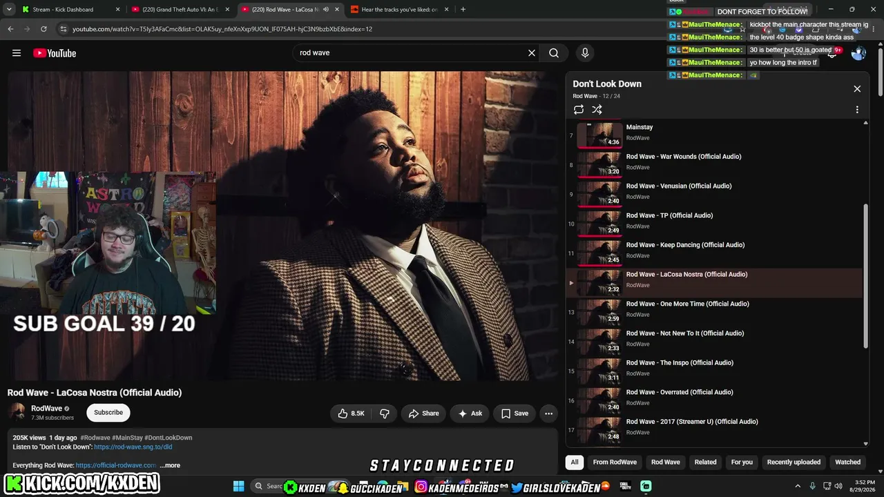Click the current LaCosa Nostra playlist row

(715, 282)
